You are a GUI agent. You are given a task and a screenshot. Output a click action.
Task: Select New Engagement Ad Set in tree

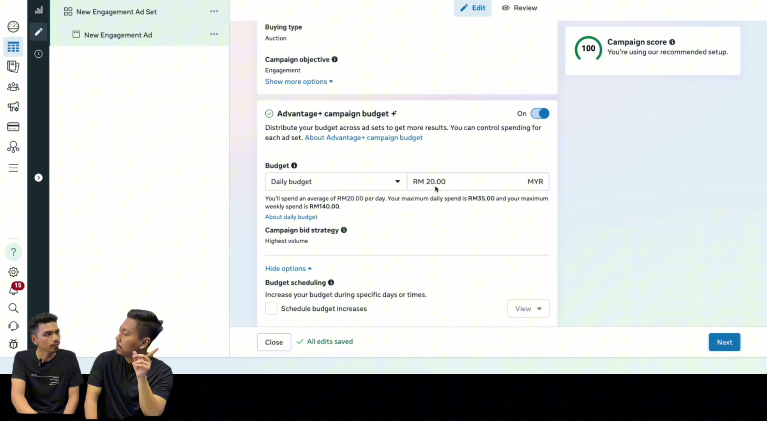[x=116, y=12]
